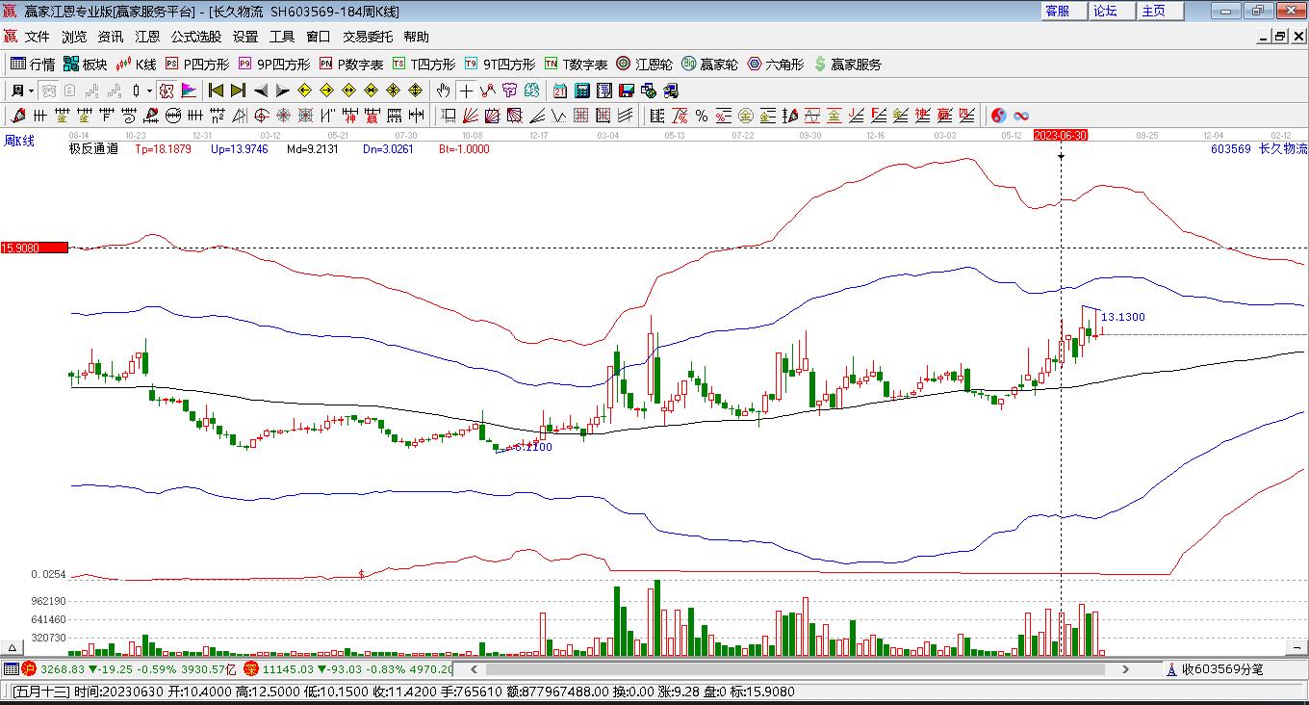This screenshot has width=1309, height=705.
Task: Click the 周K线 chart label
Action: tap(19, 142)
